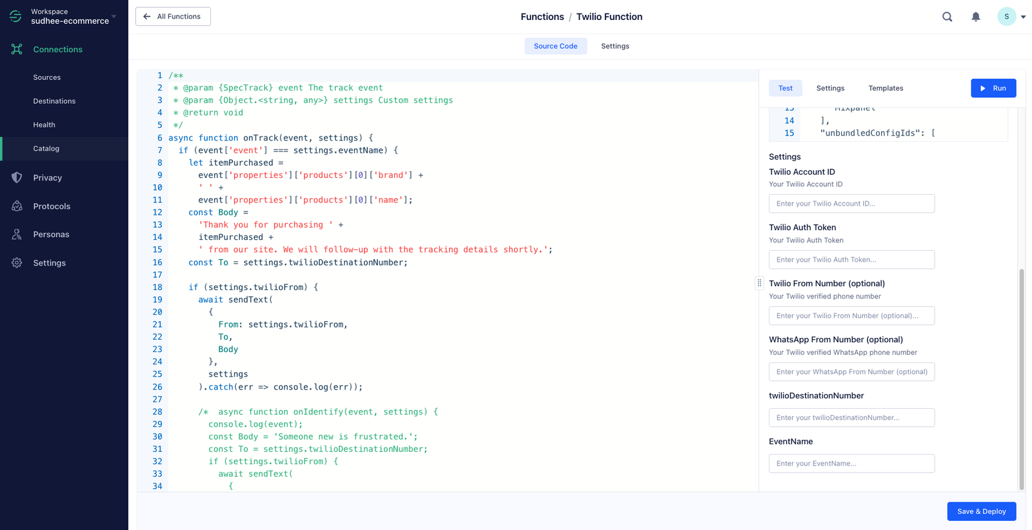This screenshot has height=530, width=1032.
Task: Click the Connections icon in sidebar
Action: (17, 49)
